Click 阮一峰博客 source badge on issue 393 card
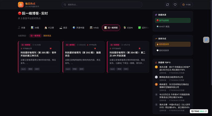This screenshot has width=212, height=116. [x=70, y=45]
